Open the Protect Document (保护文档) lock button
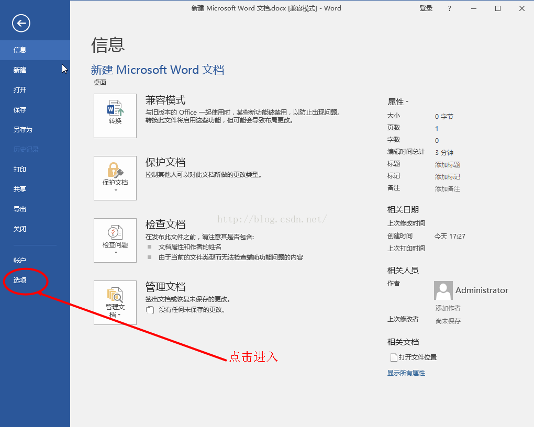 click(x=115, y=178)
